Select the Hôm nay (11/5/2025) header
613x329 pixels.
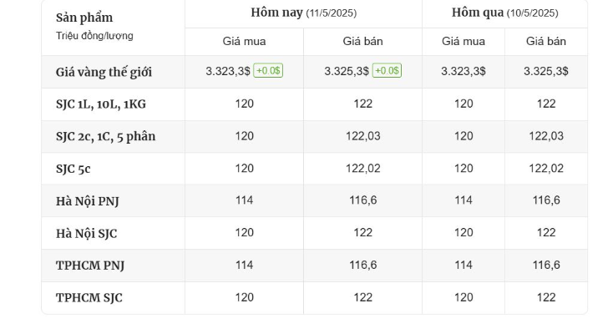[x=303, y=13]
